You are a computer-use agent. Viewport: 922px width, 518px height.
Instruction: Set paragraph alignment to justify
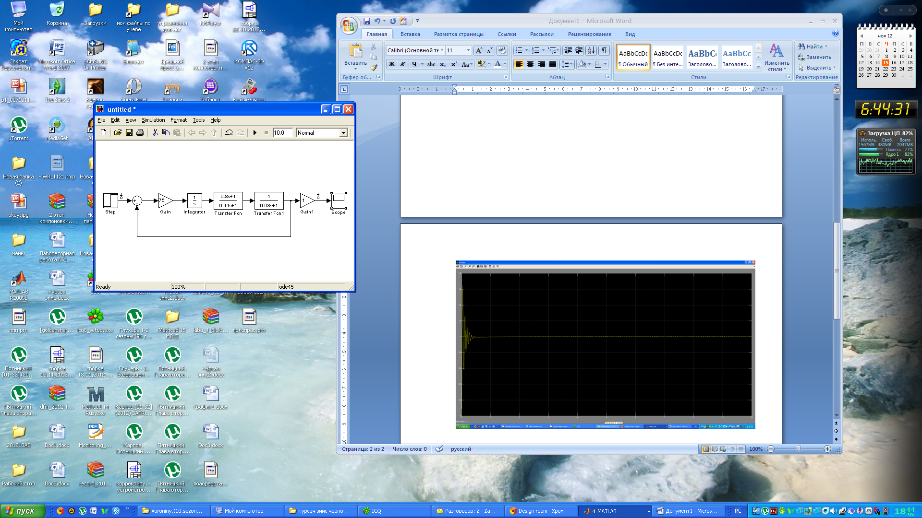[553, 64]
